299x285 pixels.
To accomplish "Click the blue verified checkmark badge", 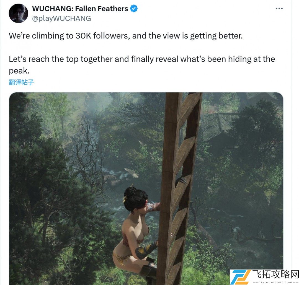I will click(134, 9).
